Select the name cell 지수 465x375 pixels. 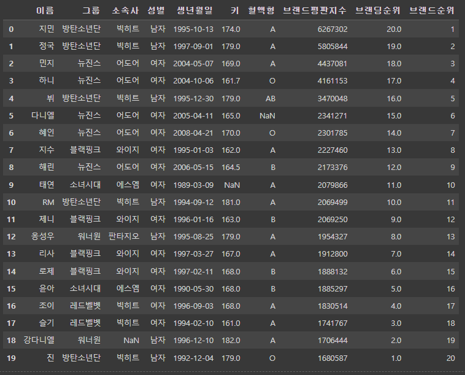(47, 150)
